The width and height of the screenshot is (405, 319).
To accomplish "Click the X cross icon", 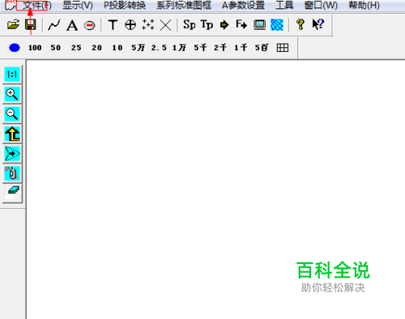I will 165,25.
